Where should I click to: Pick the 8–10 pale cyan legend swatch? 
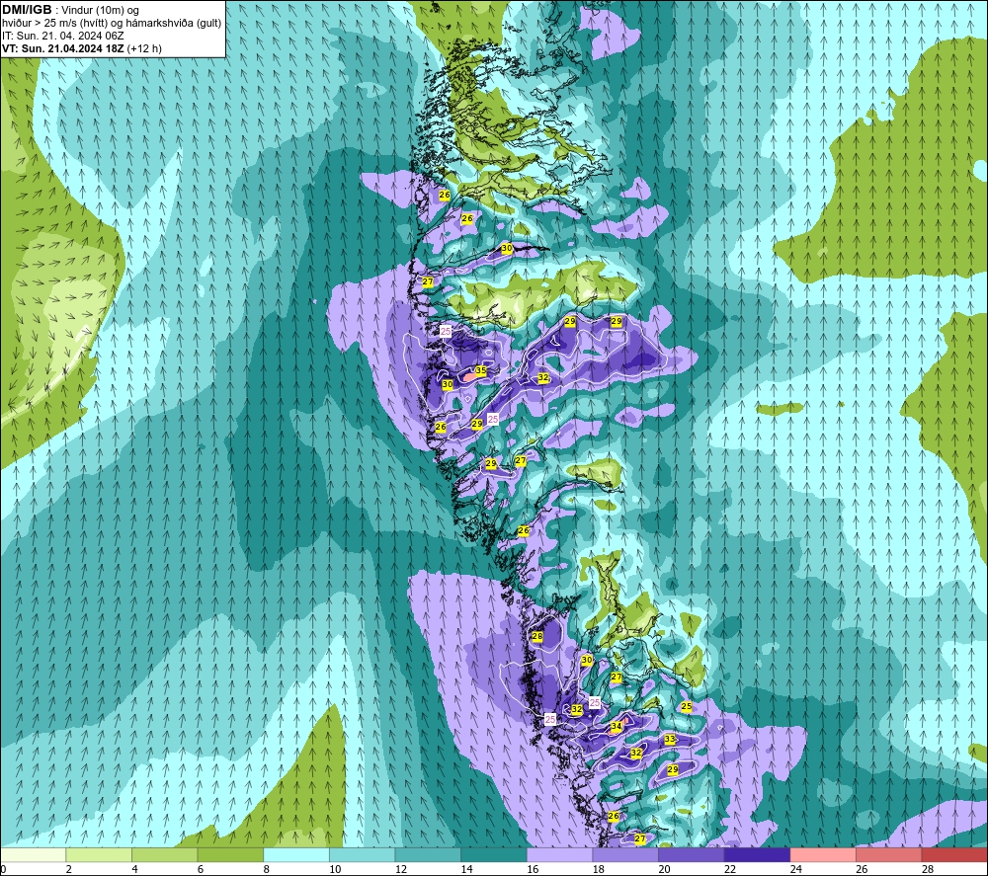[296, 854]
